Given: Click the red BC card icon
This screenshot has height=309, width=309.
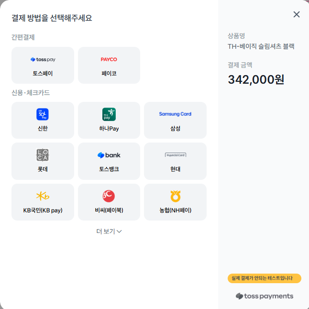Looking at the screenshot, I should (109, 196).
